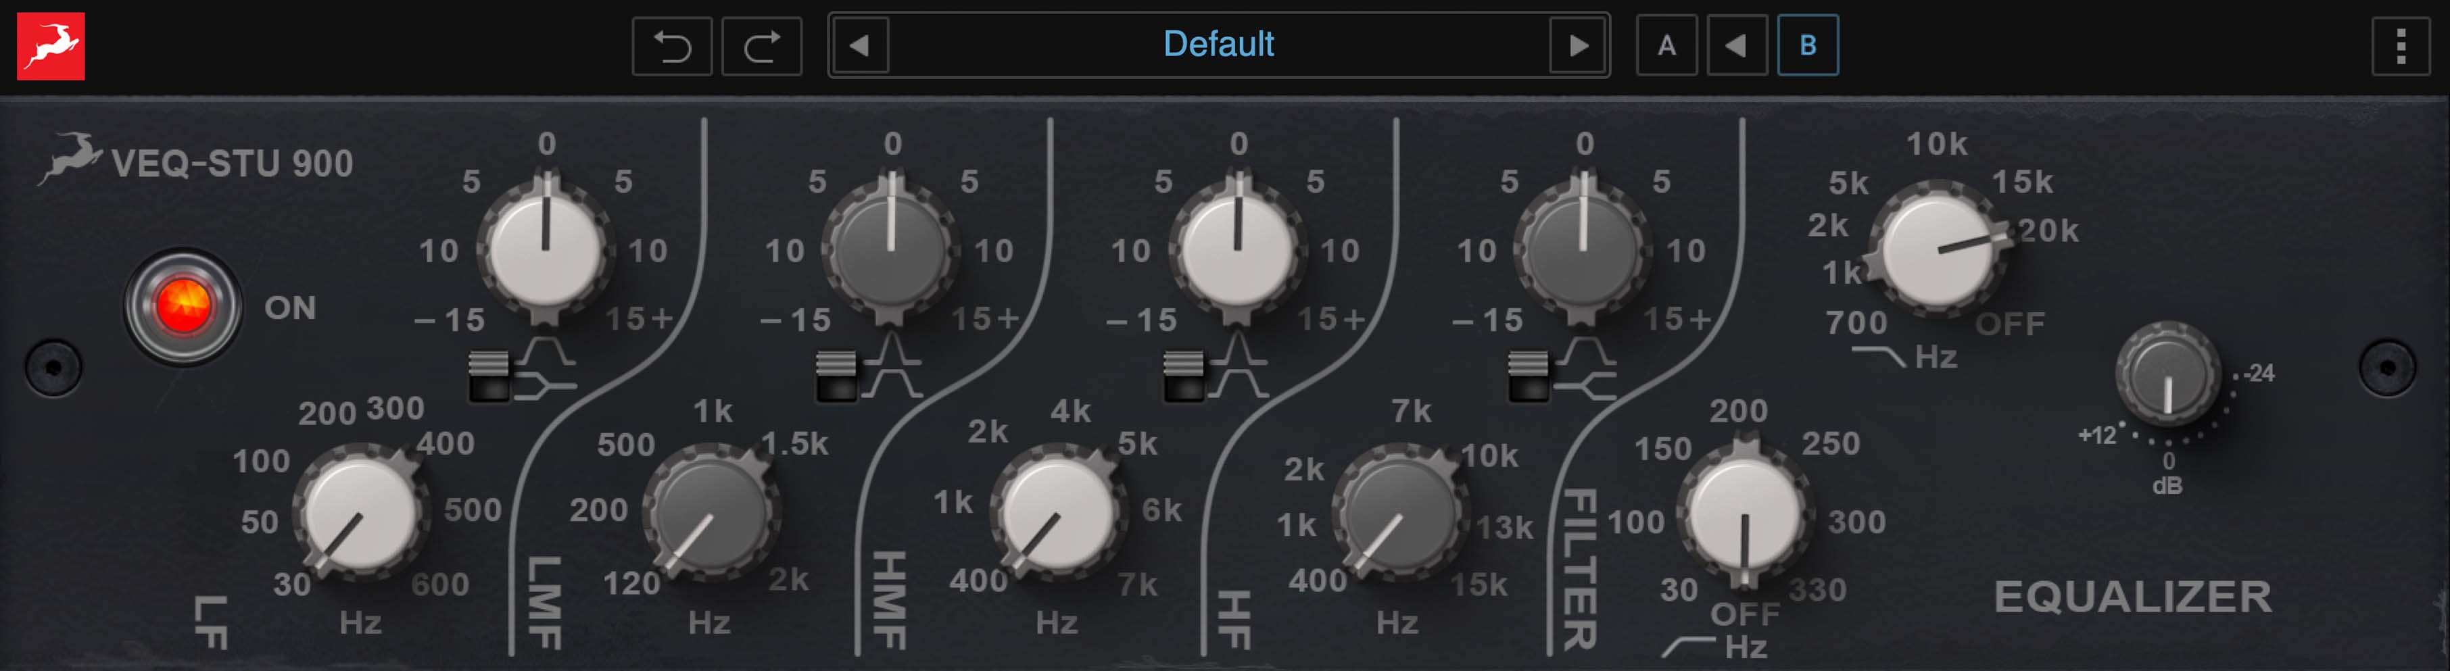The width and height of the screenshot is (2450, 671).
Task: Click the 10k mark on low-pass knob
Action: [x=1936, y=143]
